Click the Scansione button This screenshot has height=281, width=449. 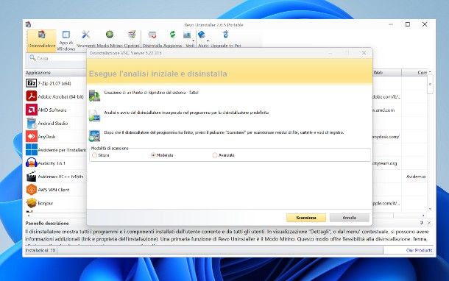pos(305,218)
